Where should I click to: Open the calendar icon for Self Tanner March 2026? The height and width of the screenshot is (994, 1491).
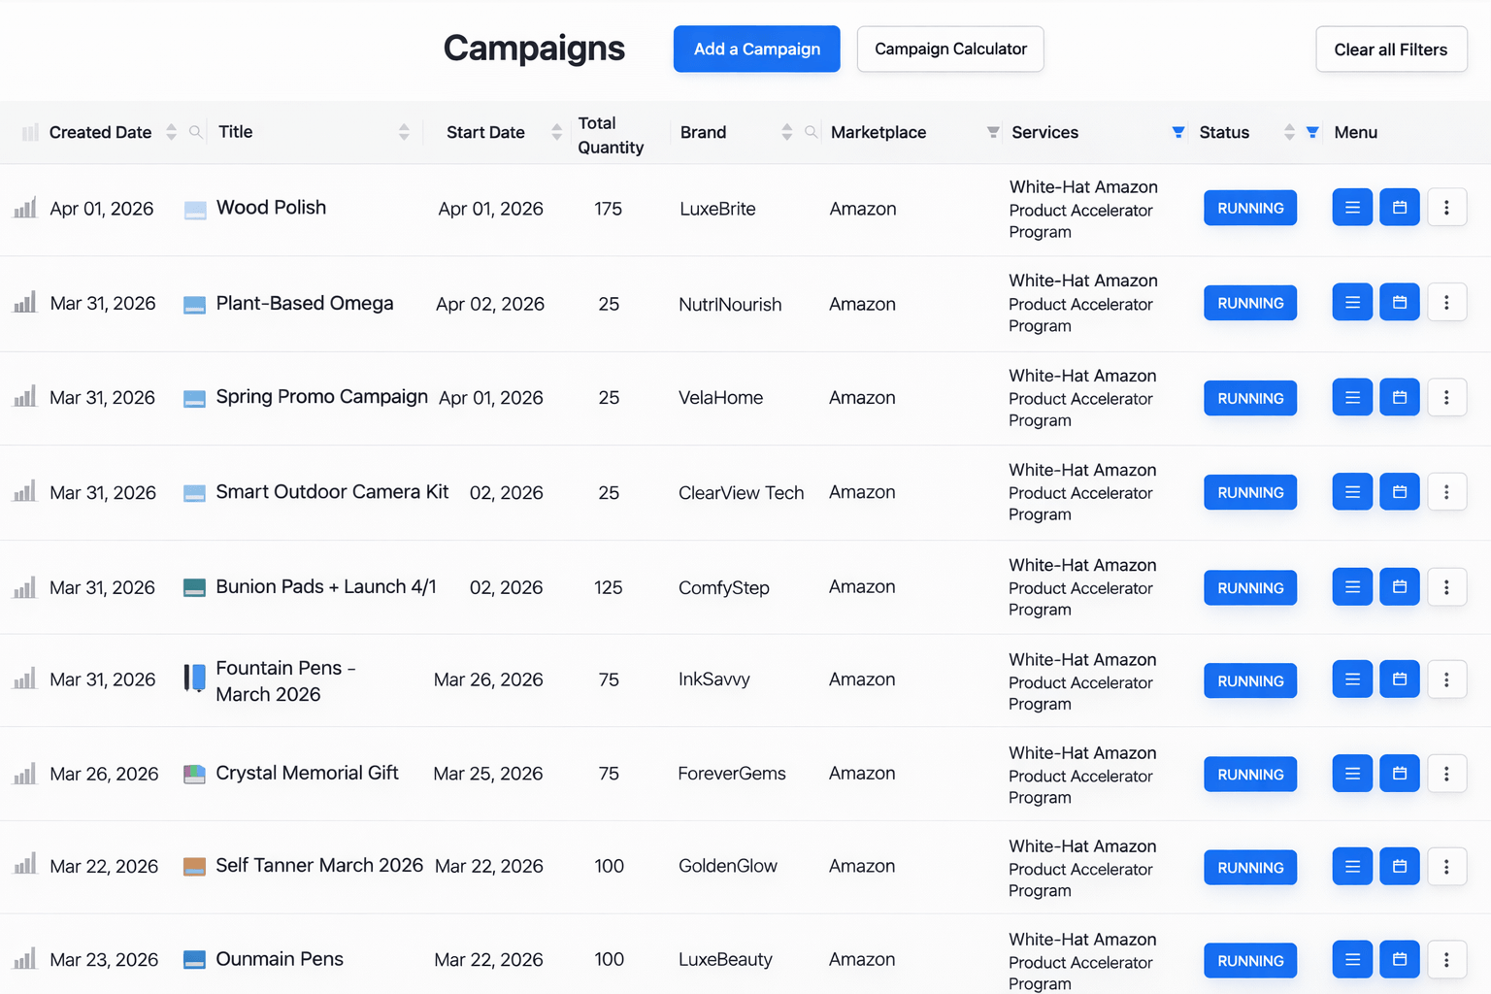click(1399, 866)
